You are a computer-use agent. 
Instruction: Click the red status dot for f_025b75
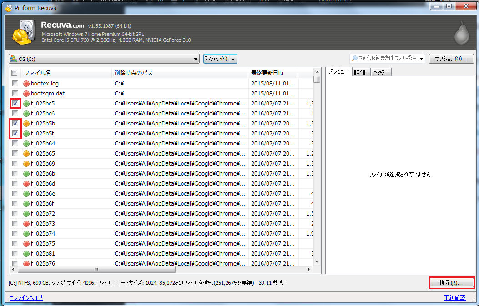pos(26,244)
